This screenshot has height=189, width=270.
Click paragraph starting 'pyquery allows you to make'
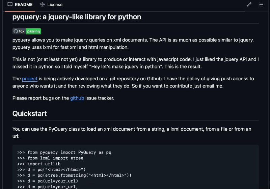[133, 44]
